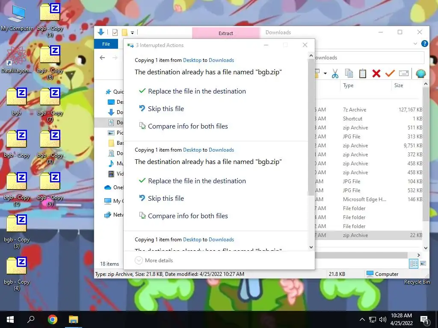Select the bgb - Copy (3) desktop file
The width and height of the screenshot is (438, 328).
coord(17,232)
